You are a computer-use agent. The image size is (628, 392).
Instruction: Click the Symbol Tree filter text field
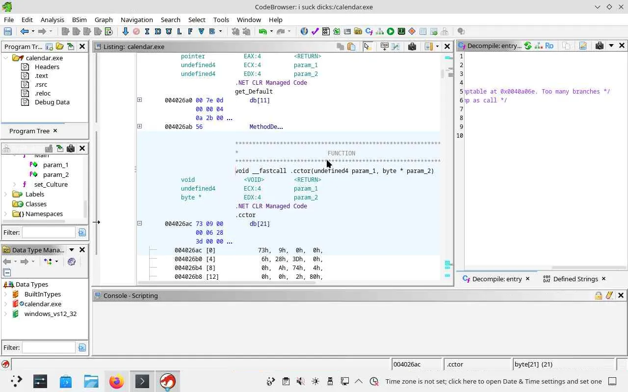coord(49,232)
